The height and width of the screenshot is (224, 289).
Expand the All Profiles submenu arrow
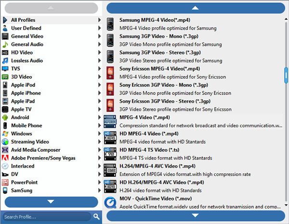point(99,20)
